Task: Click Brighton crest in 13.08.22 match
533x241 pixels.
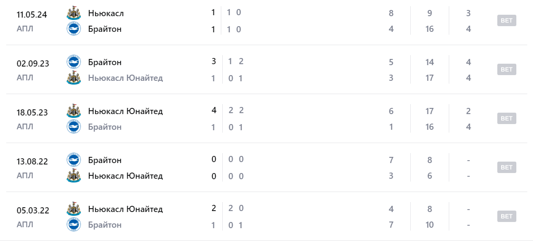Action: [73, 160]
